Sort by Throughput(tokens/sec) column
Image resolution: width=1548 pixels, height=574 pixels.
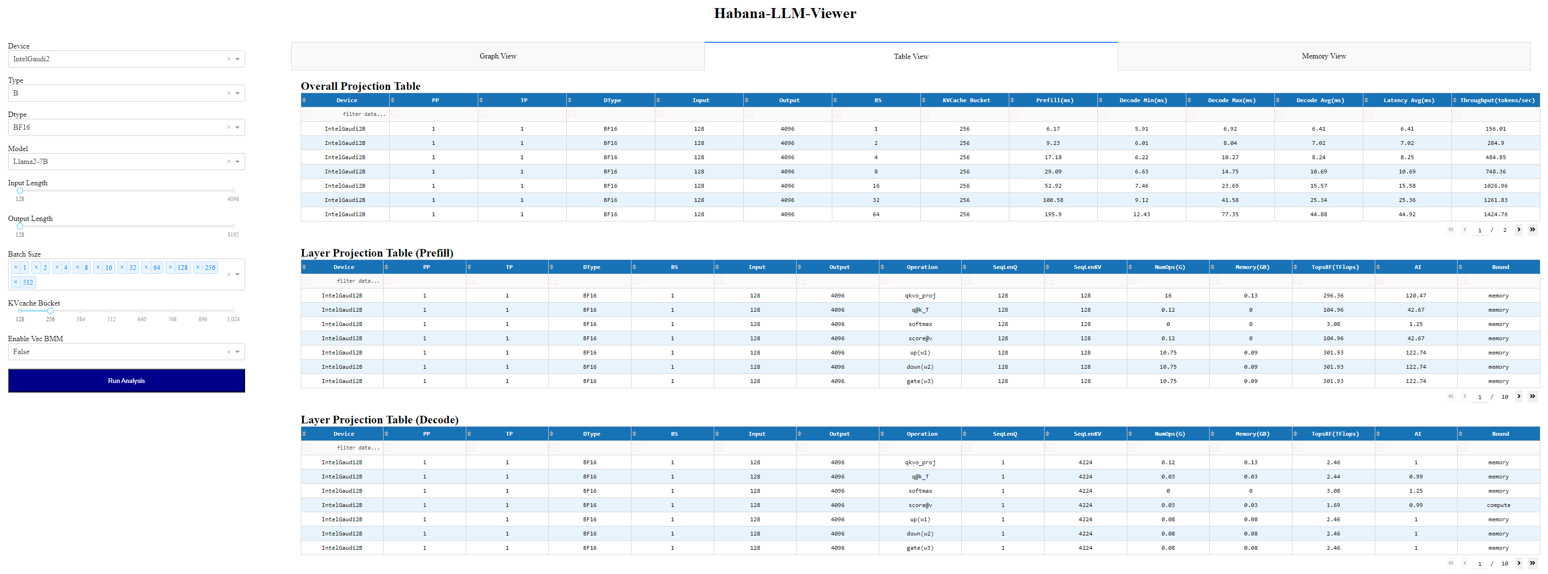(1455, 100)
